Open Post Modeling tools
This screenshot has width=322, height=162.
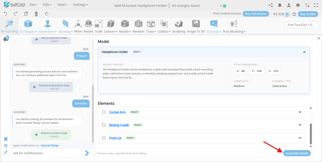234,26
